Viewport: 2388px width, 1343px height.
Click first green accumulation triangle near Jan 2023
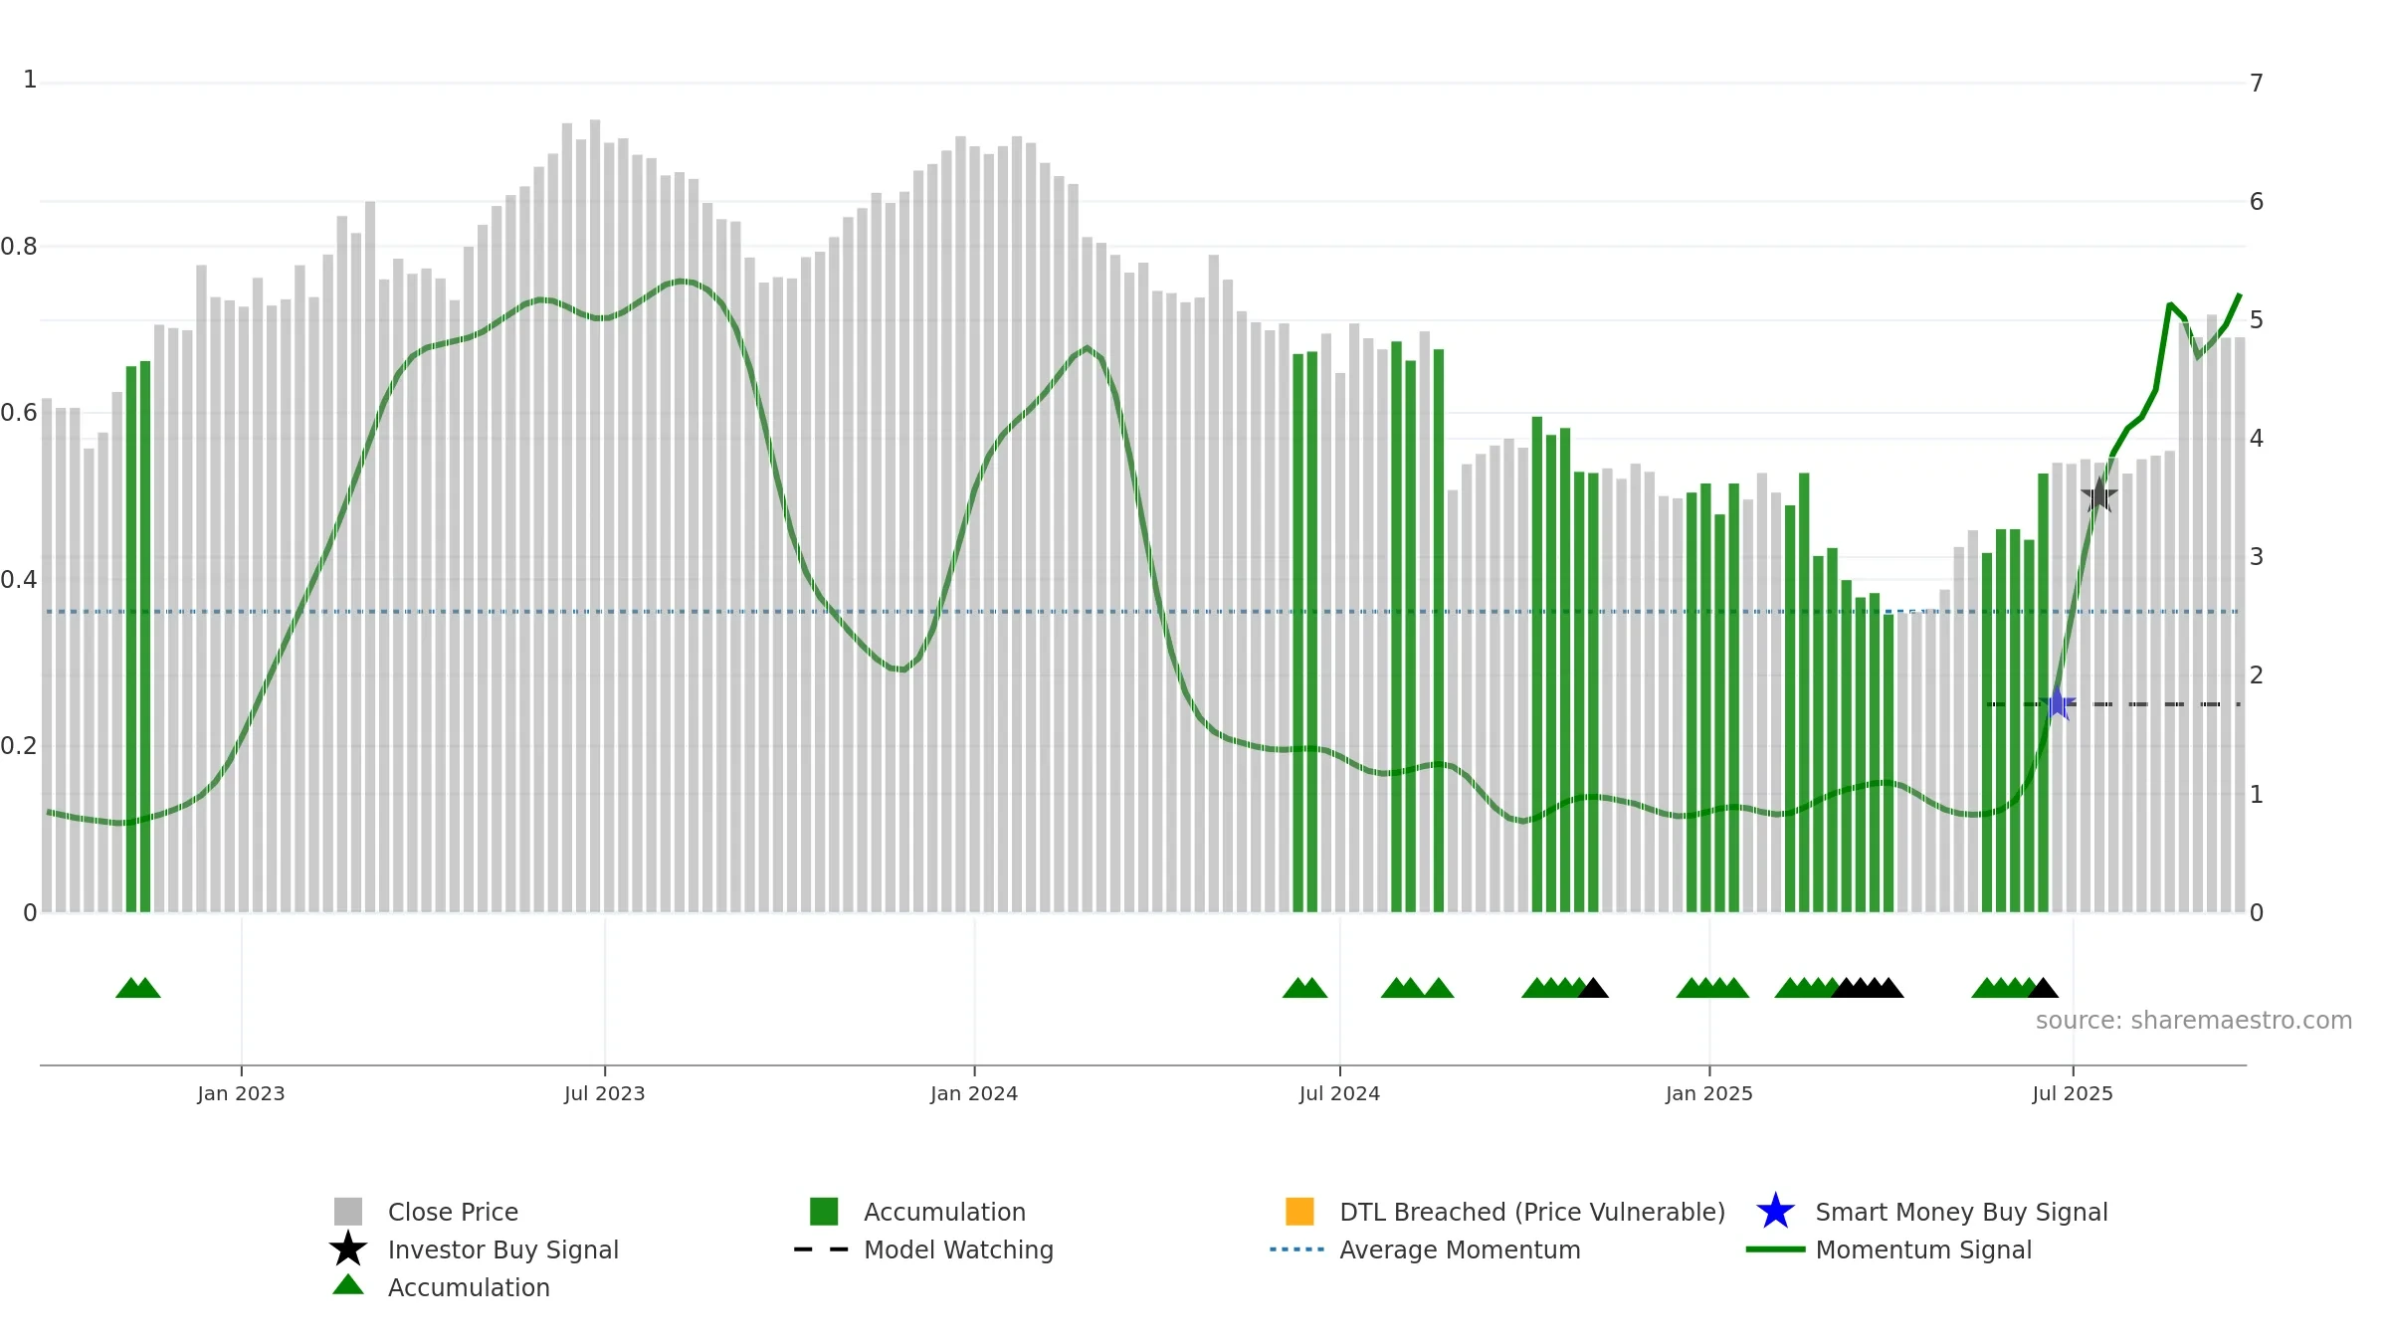[x=130, y=988]
